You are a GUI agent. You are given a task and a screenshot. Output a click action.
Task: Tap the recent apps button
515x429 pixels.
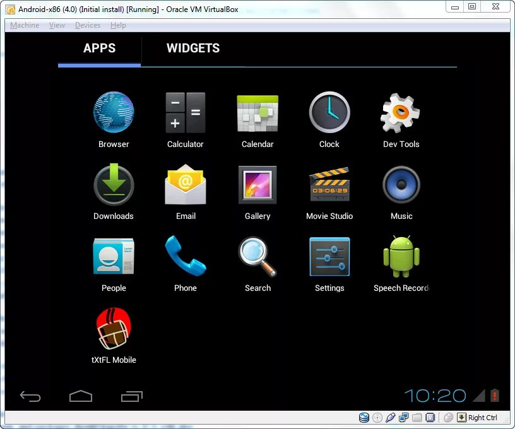(132, 396)
